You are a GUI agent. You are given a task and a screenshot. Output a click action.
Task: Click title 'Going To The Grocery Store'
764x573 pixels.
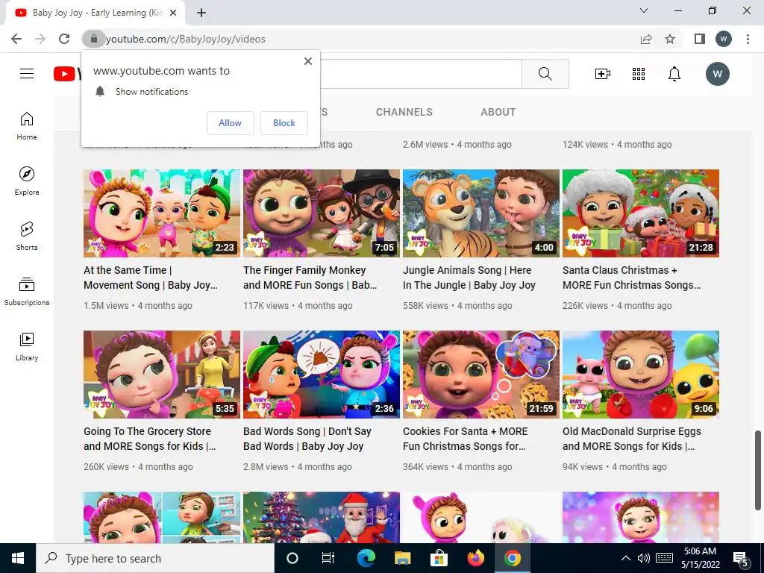click(149, 439)
